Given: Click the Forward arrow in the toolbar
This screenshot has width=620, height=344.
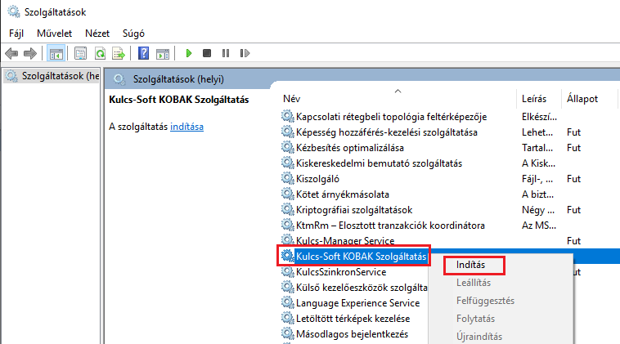Looking at the screenshot, I should (30, 53).
